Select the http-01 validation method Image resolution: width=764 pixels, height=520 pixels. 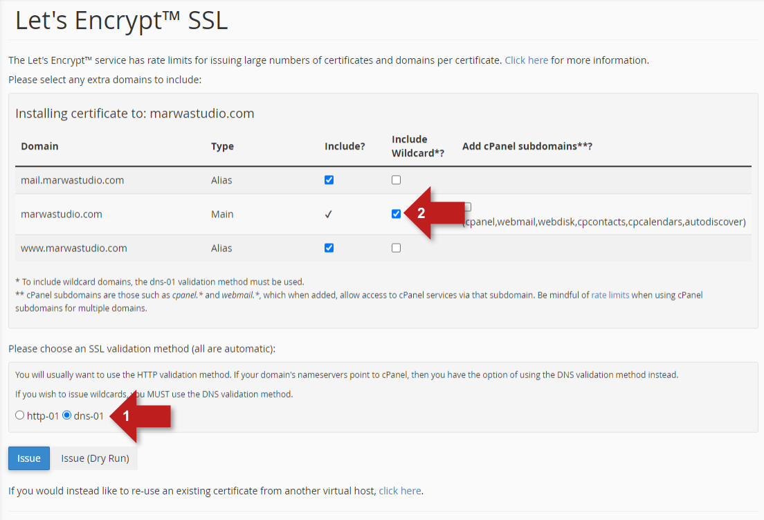(x=19, y=415)
